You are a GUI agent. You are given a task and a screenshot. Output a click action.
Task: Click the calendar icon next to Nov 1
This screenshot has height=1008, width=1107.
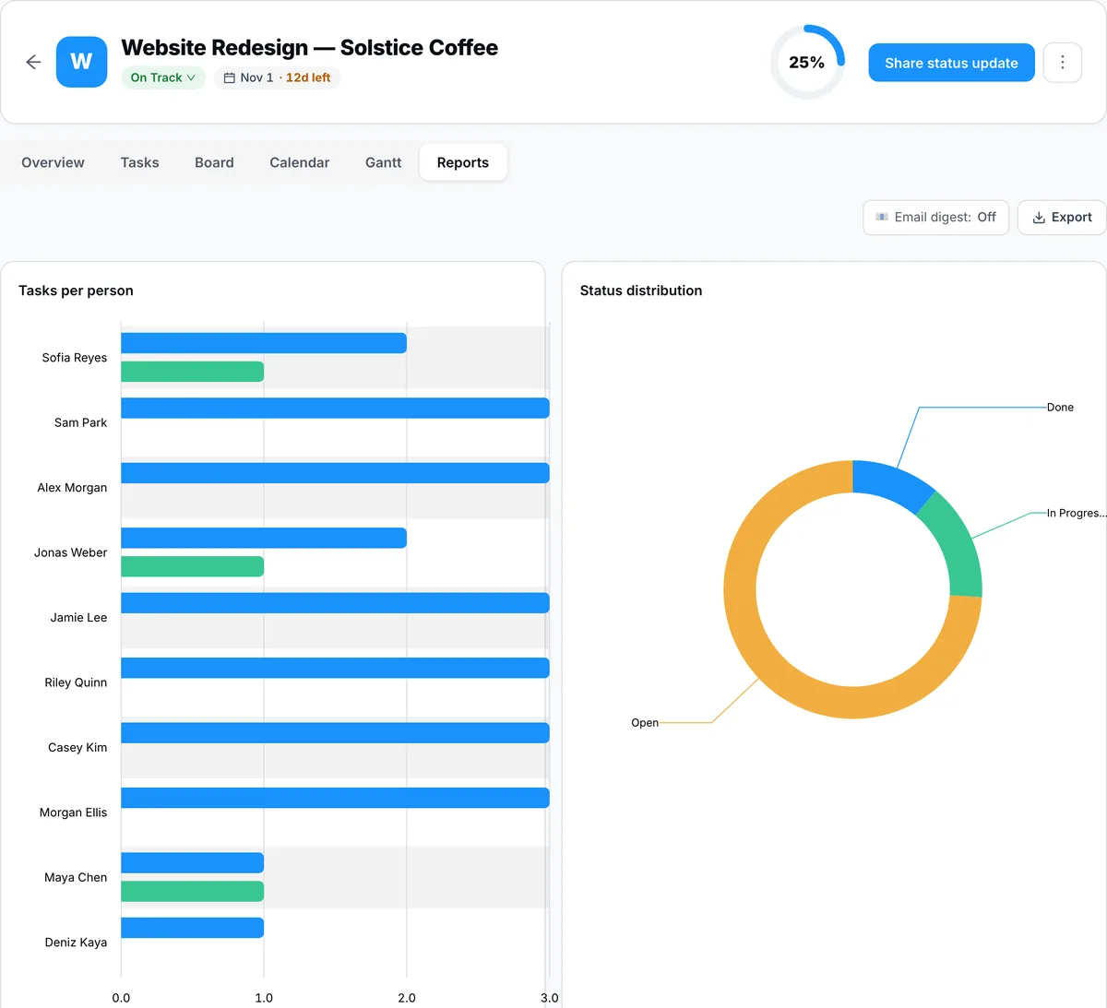point(230,77)
